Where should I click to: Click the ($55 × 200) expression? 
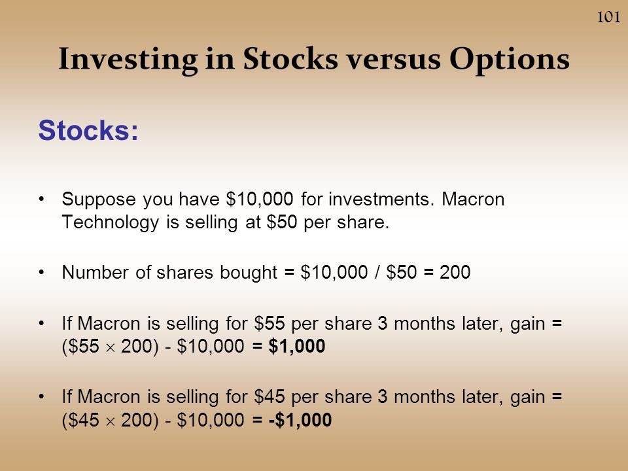coord(110,346)
